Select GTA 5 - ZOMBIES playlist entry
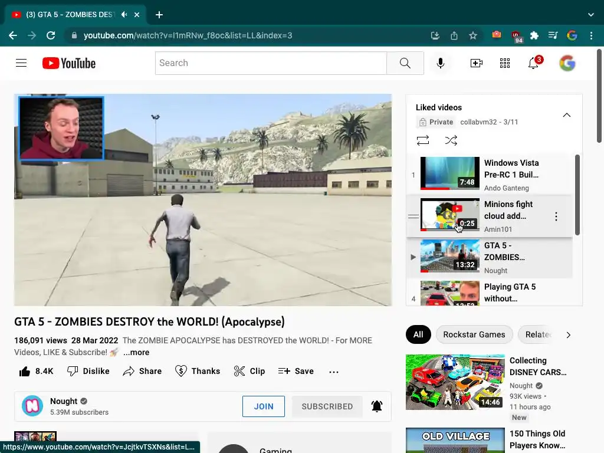This screenshot has height=453, width=604. [x=489, y=257]
